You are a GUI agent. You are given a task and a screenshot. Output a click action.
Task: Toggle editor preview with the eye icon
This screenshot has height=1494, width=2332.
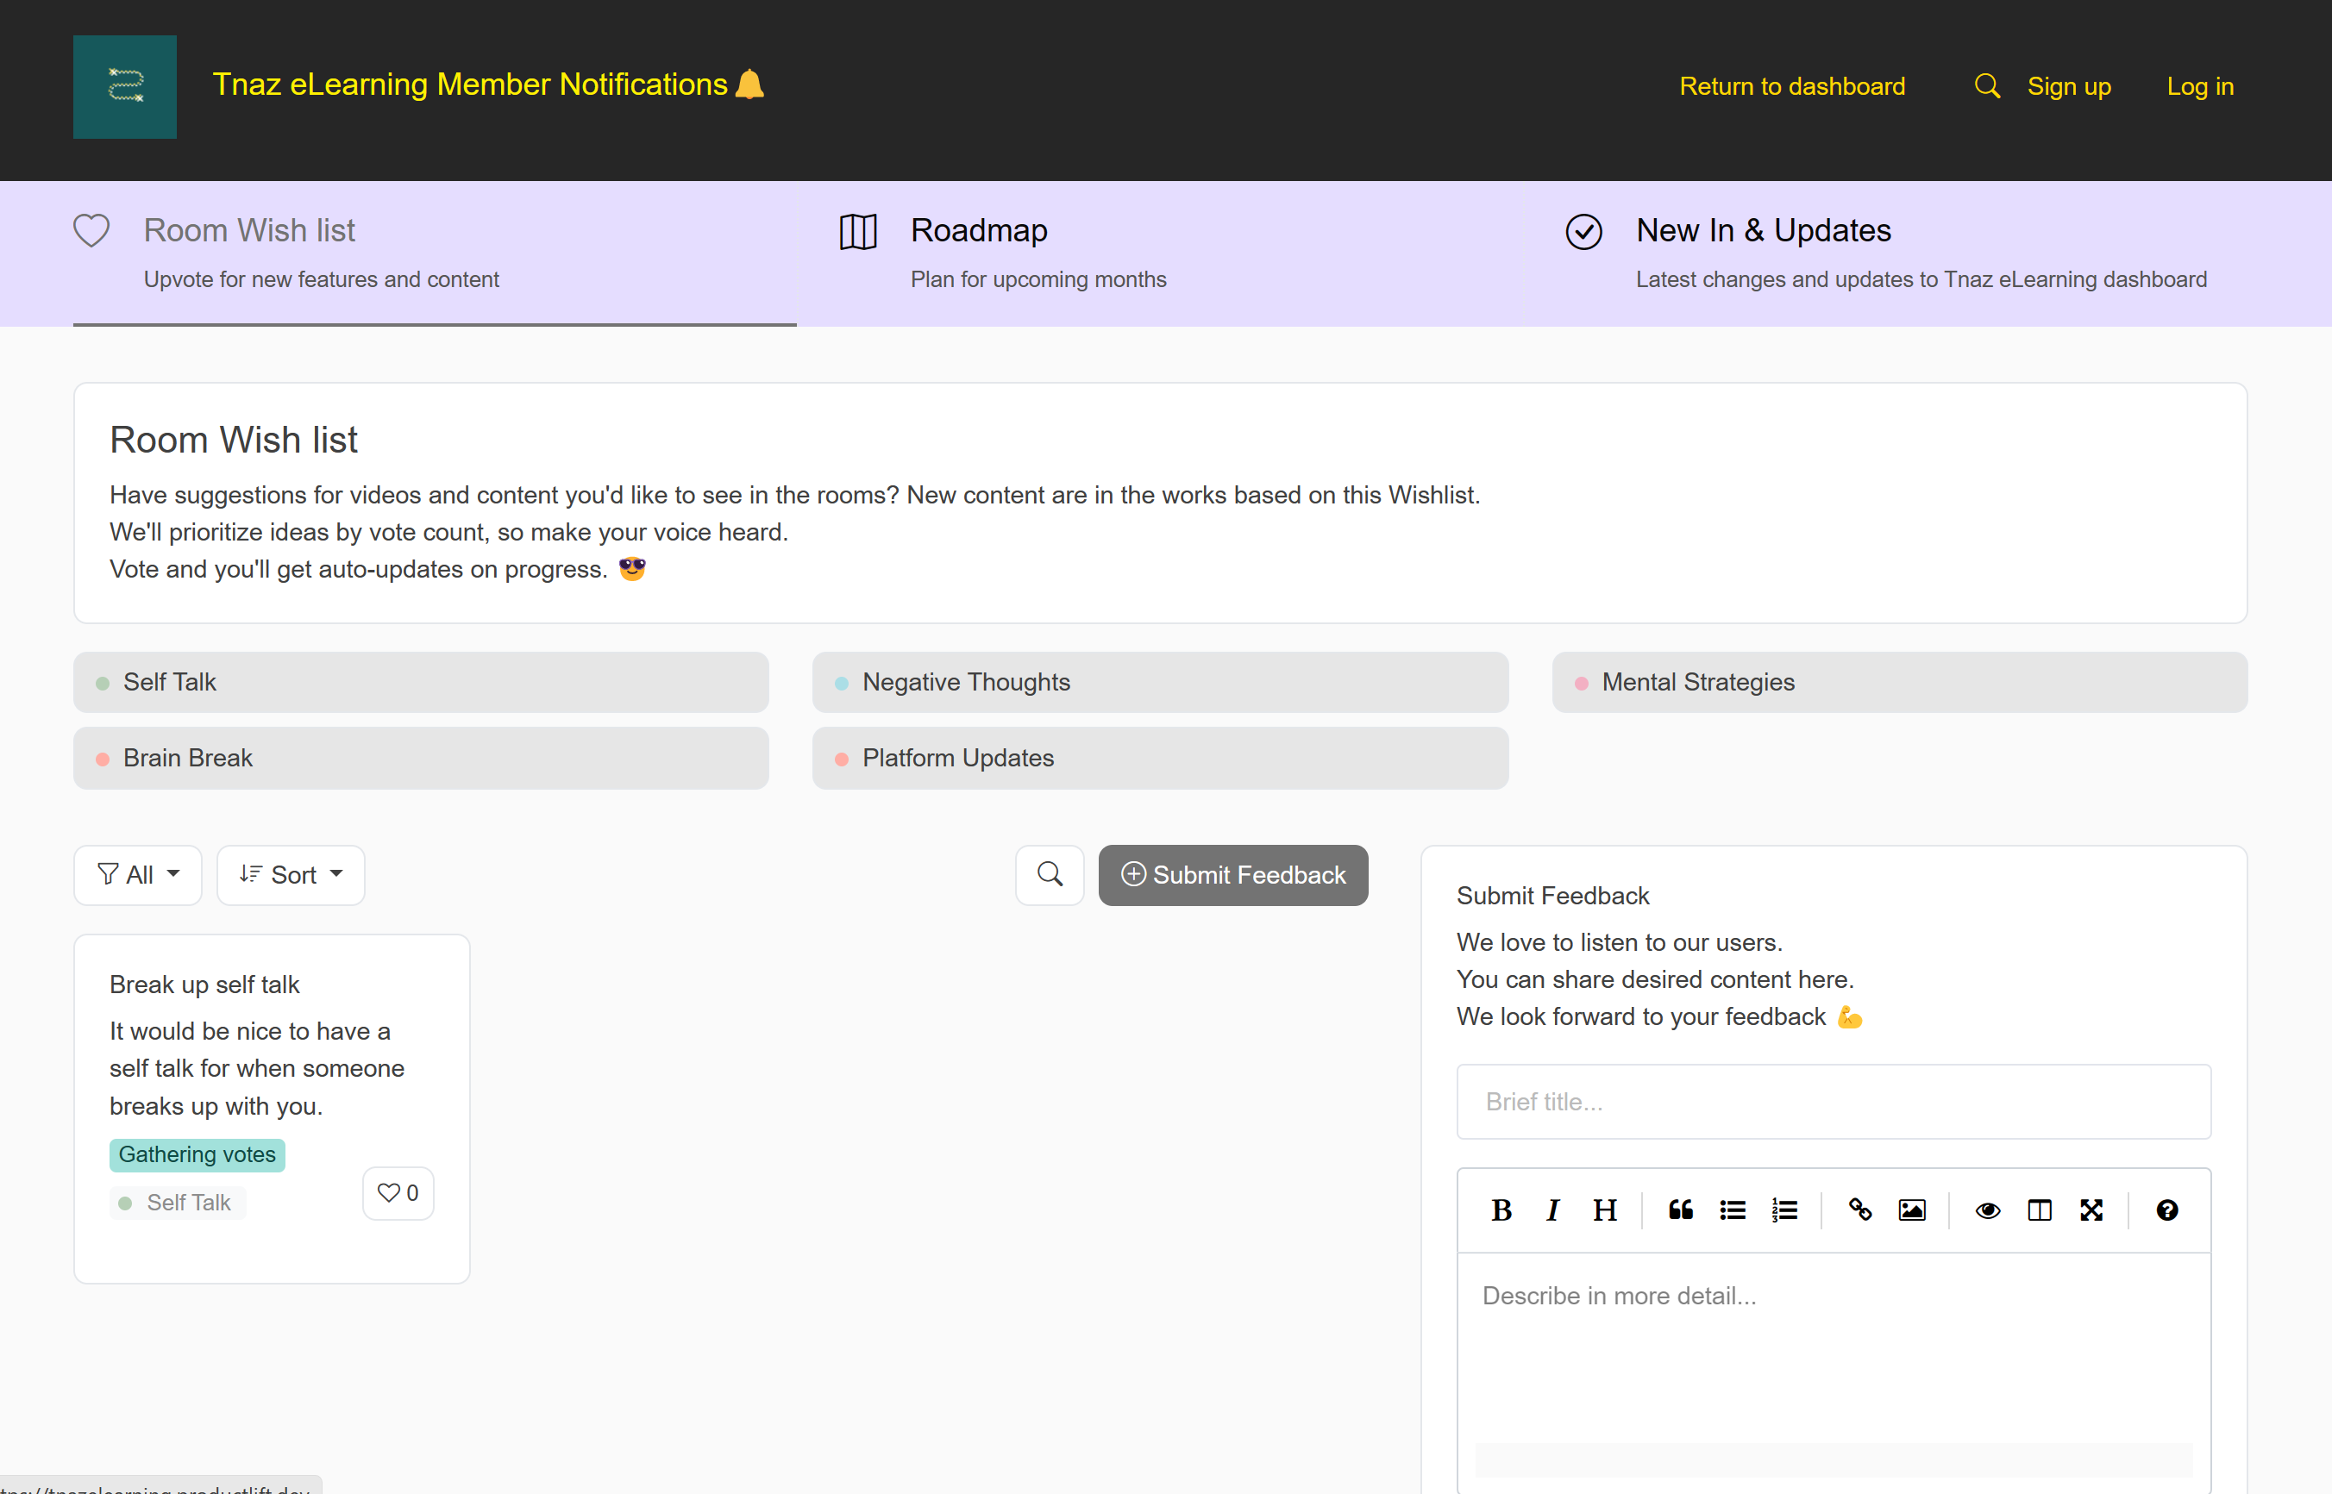(x=1988, y=1210)
